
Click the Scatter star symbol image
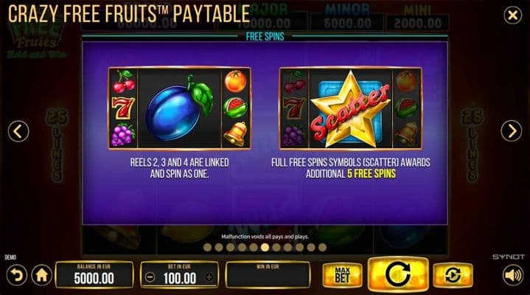point(351,108)
